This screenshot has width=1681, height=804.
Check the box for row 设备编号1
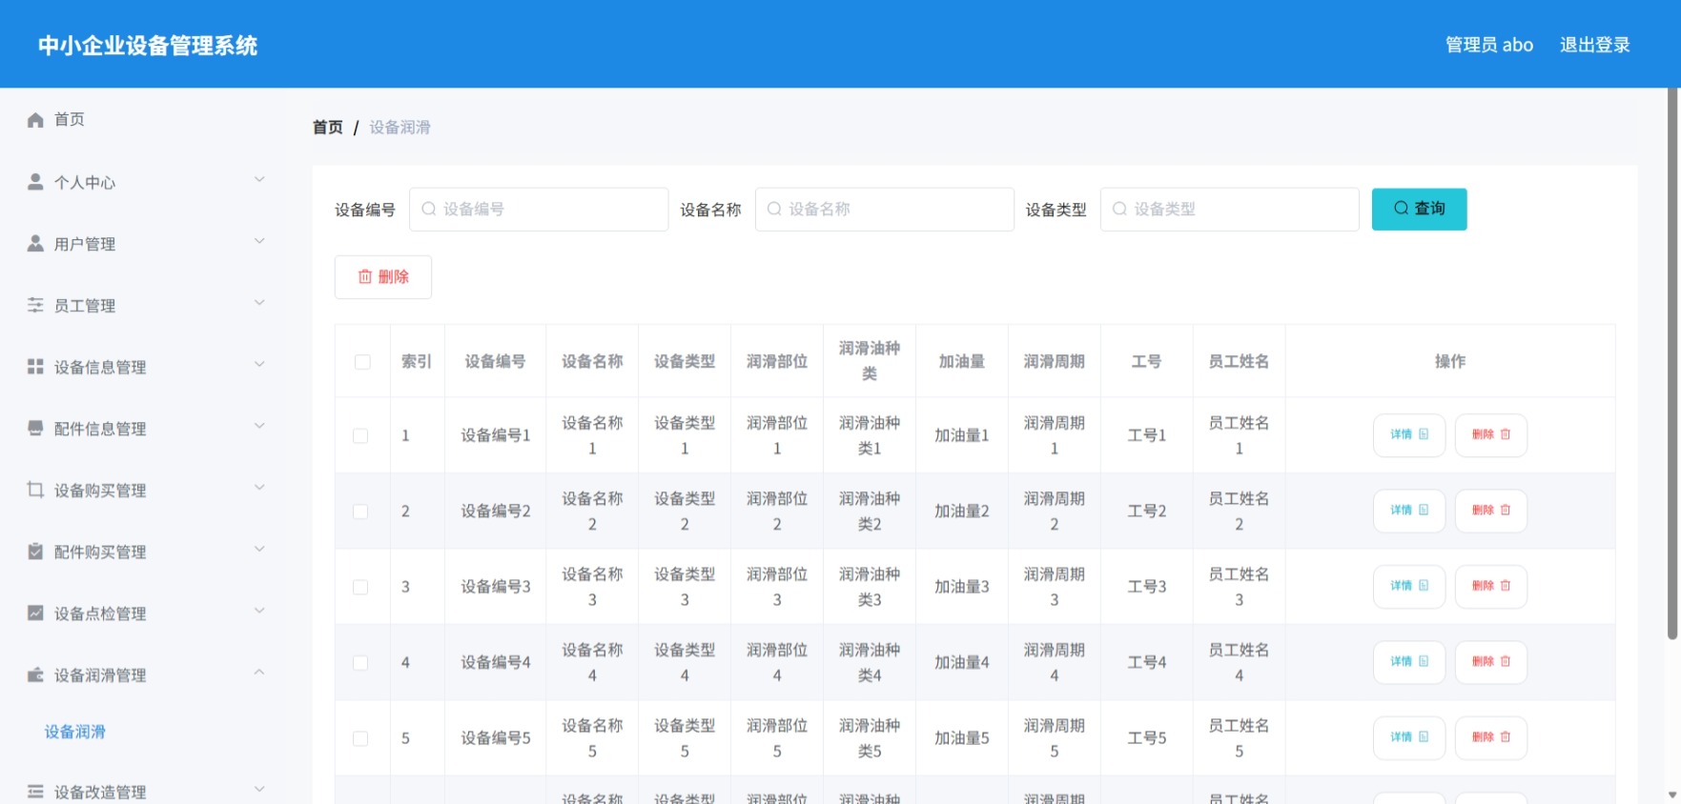[360, 435]
